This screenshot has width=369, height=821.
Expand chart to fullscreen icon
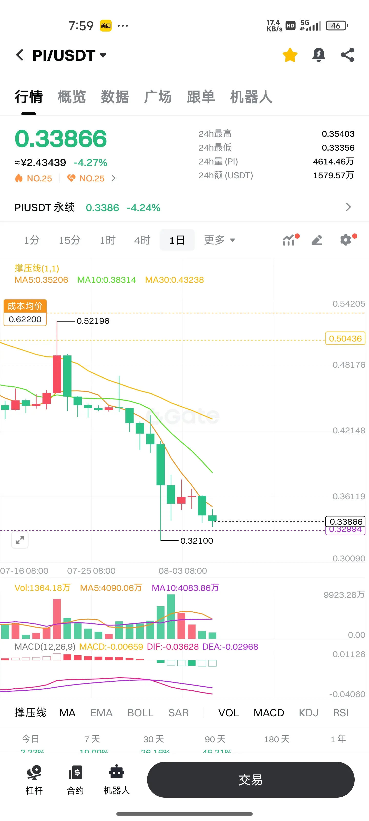click(x=20, y=540)
